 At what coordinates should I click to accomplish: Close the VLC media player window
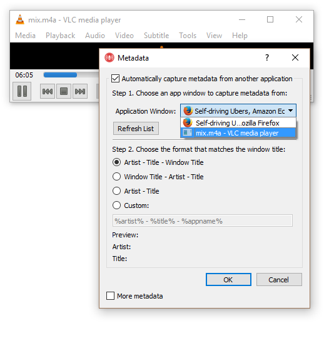[x=299, y=19]
